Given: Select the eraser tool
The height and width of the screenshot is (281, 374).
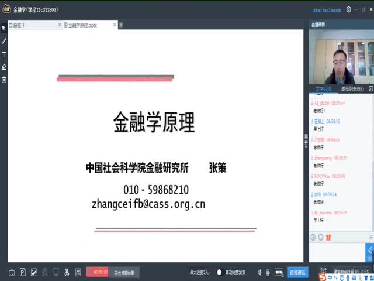Looking at the screenshot, I should click(x=4, y=67).
